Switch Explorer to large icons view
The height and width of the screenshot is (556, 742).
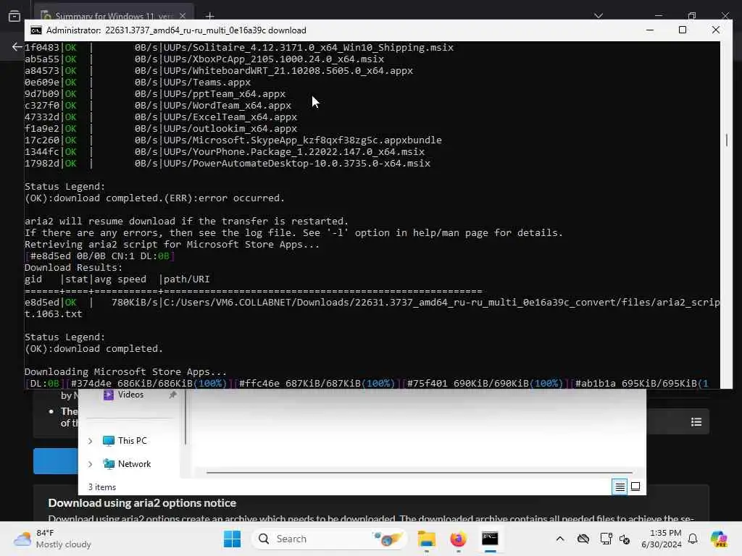tap(635, 486)
